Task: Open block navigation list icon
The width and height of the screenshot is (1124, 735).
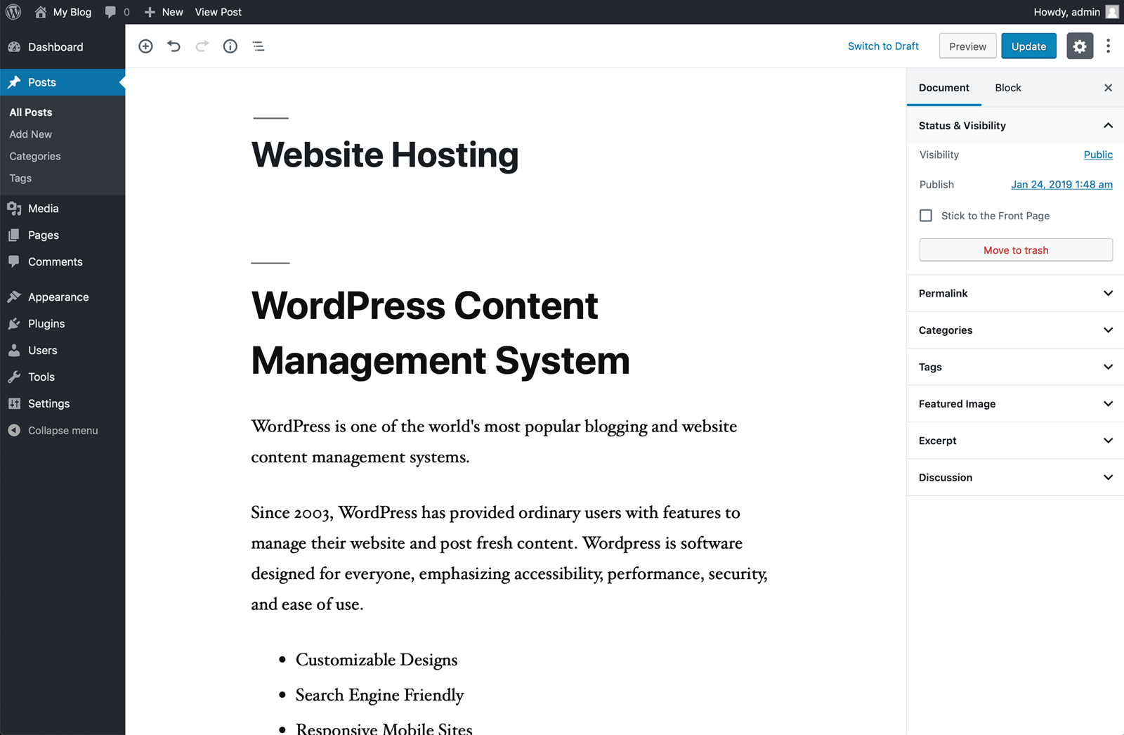Action: 259,46
